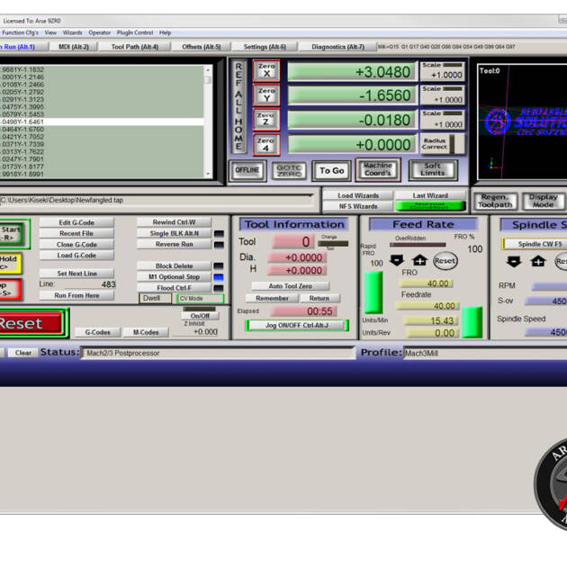Image resolution: width=567 pixels, height=567 pixels.
Task: Click the Zero X axis button
Action: (x=265, y=72)
